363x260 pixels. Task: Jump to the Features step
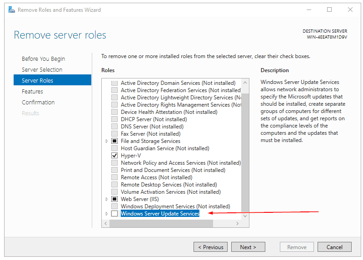[32, 91]
